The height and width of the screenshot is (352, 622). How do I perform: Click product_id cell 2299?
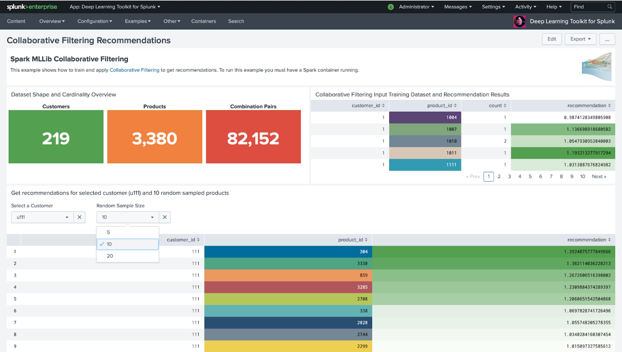point(288,346)
